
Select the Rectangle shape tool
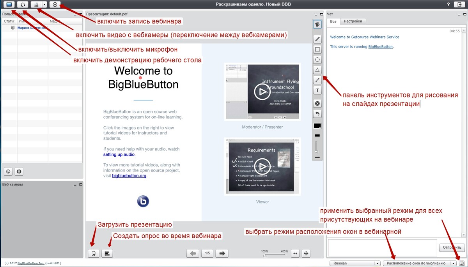[317, 50]
